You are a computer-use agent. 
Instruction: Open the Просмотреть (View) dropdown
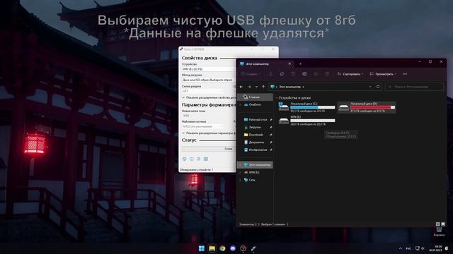(383, 74)
